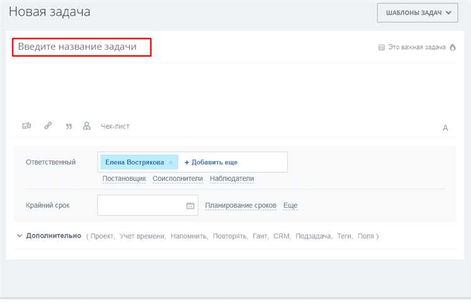Click the 'Чек-лист' toolbar item
Viewport: 471px width, 303px height.
[115, 126]
